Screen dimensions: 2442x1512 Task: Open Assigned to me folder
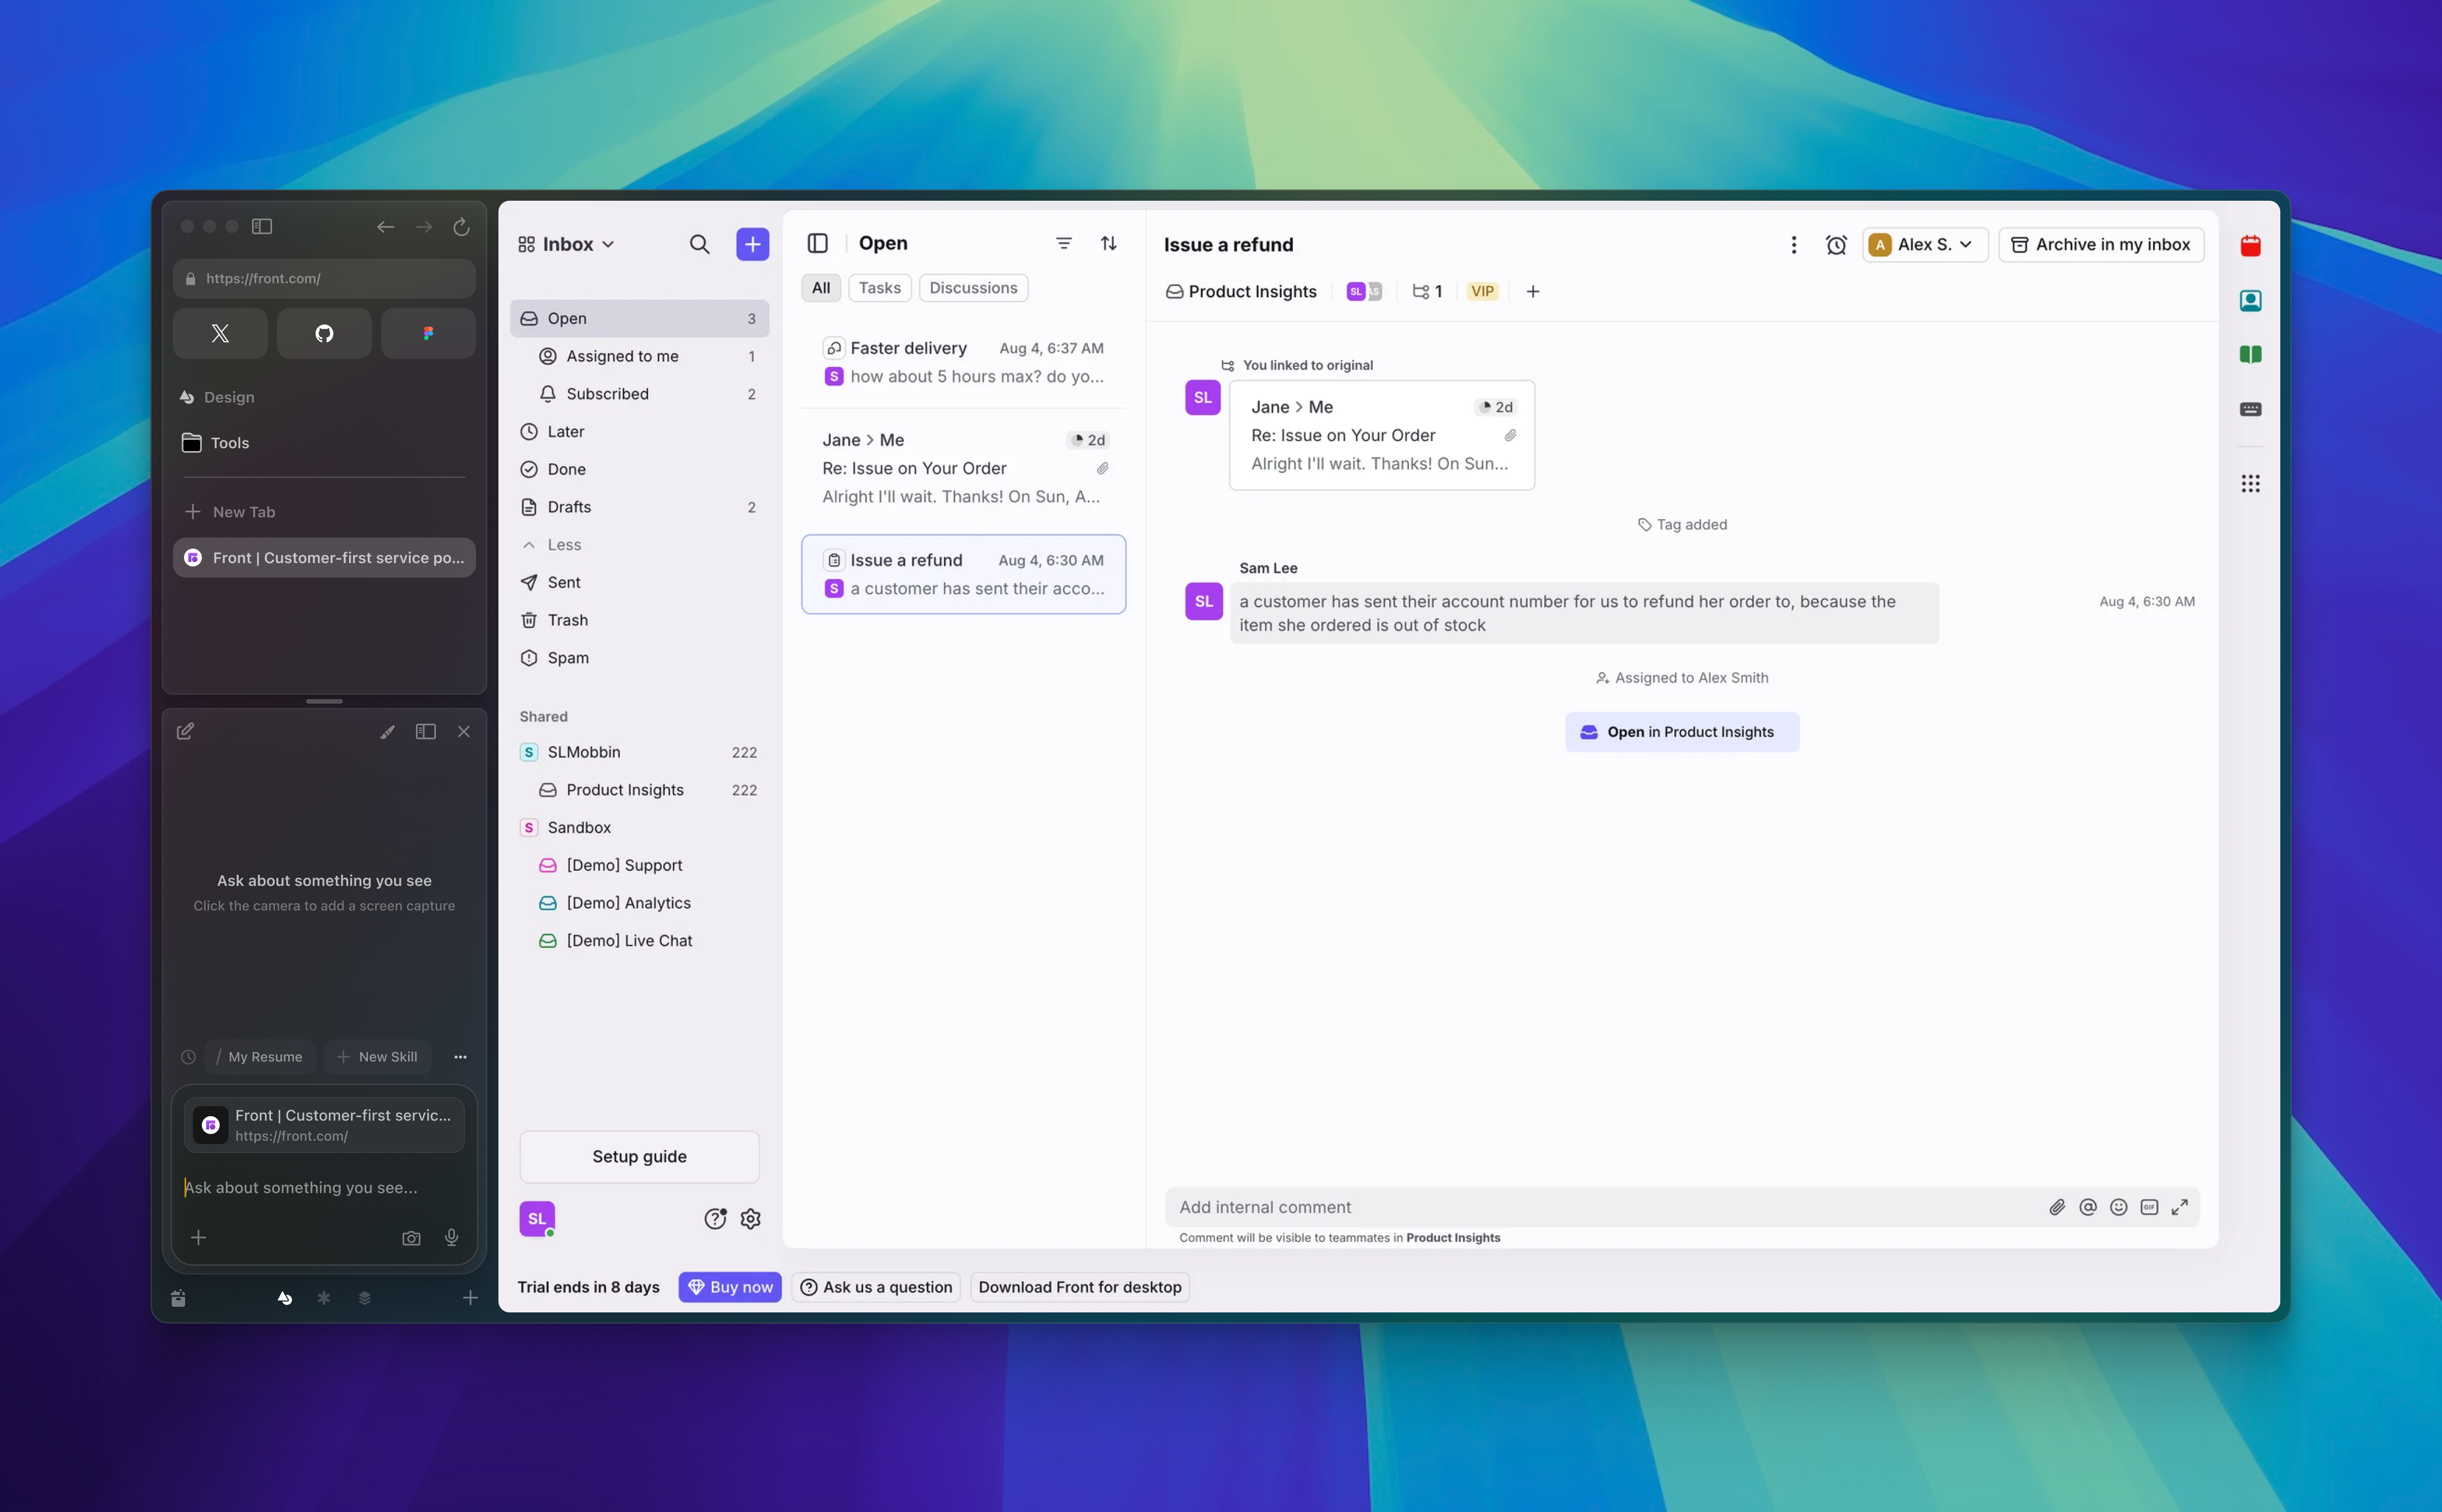(x=639, y=356)
